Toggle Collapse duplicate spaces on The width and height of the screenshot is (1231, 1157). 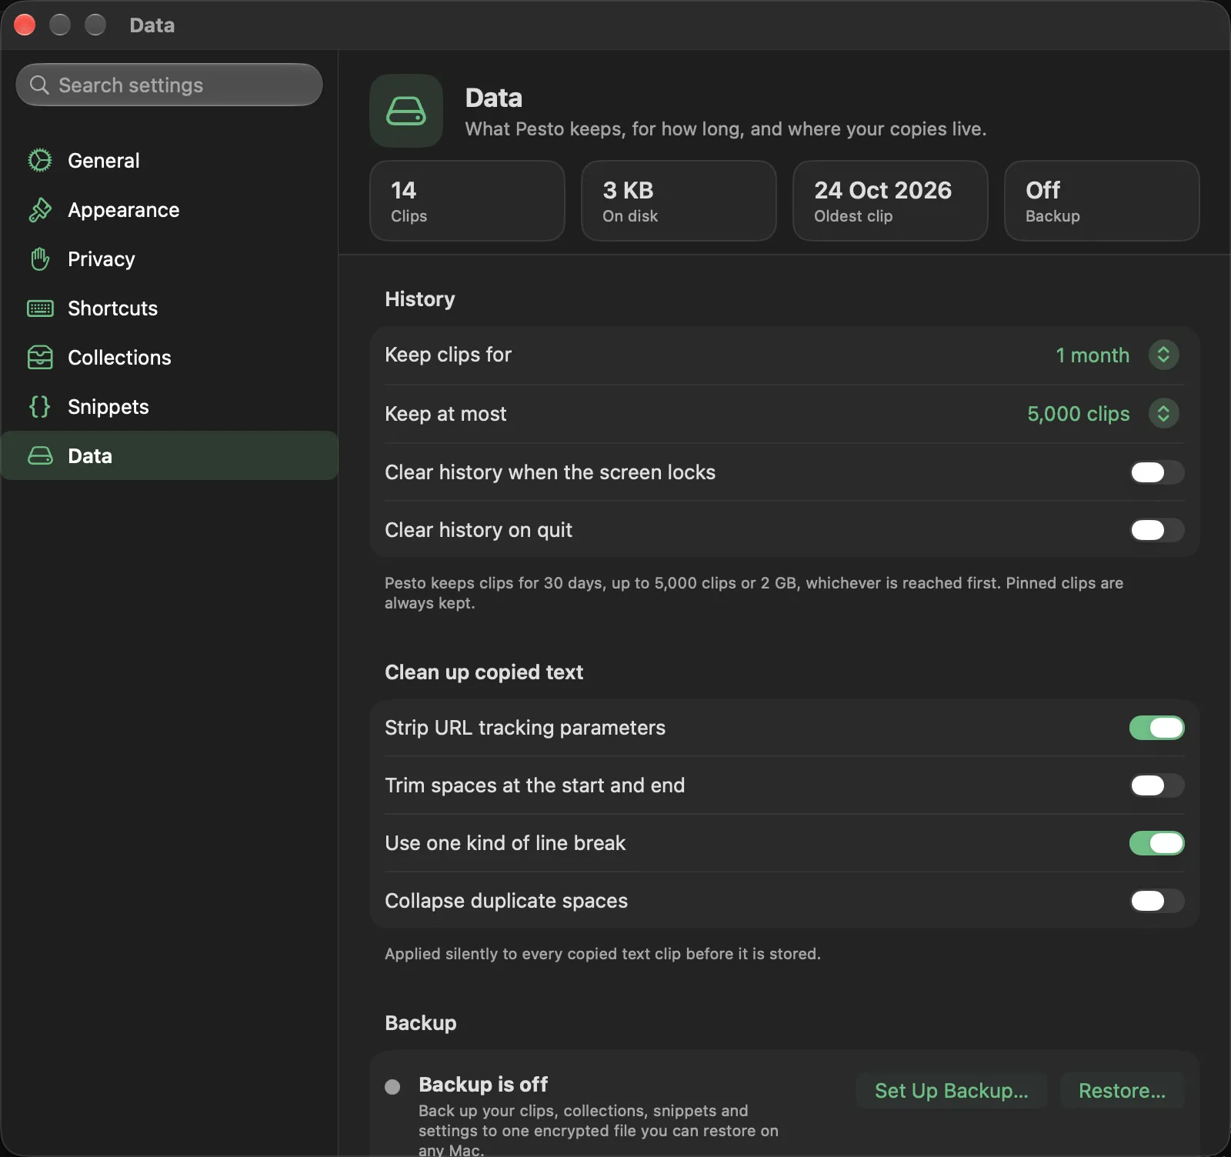1156,901
